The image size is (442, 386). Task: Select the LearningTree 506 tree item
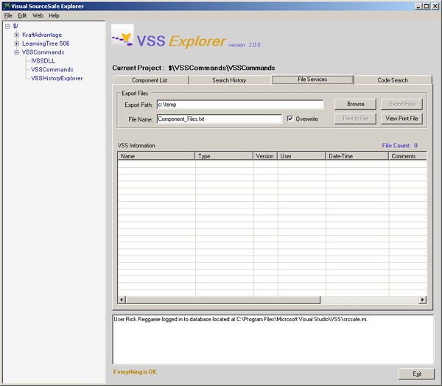pos(46,43)
